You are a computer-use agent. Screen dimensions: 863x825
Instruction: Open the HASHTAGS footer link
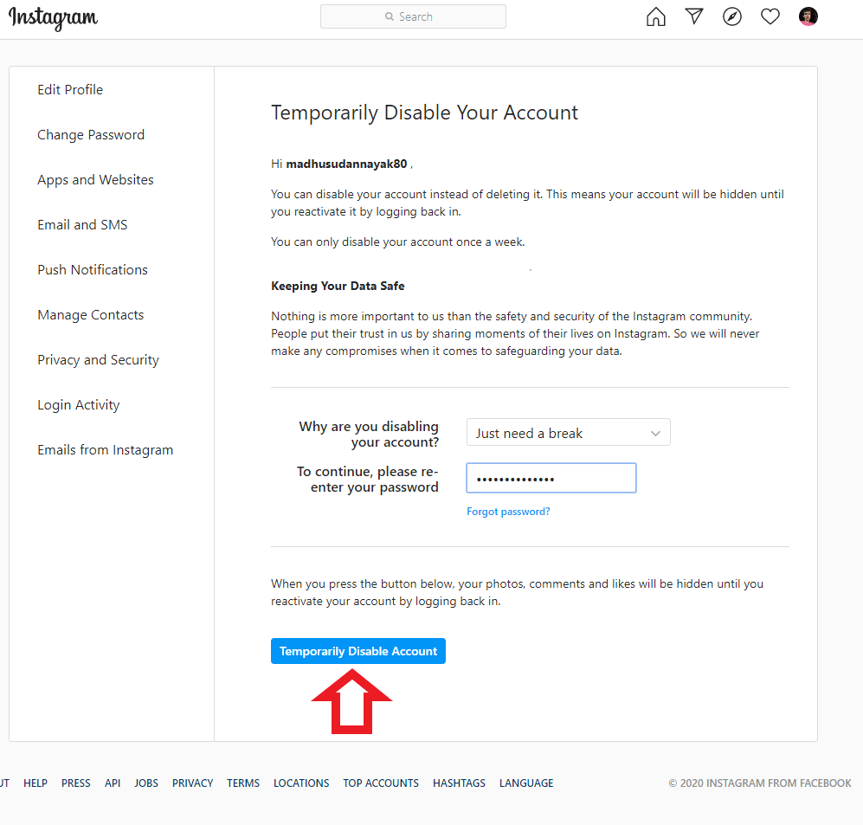[x=459, y=783]
